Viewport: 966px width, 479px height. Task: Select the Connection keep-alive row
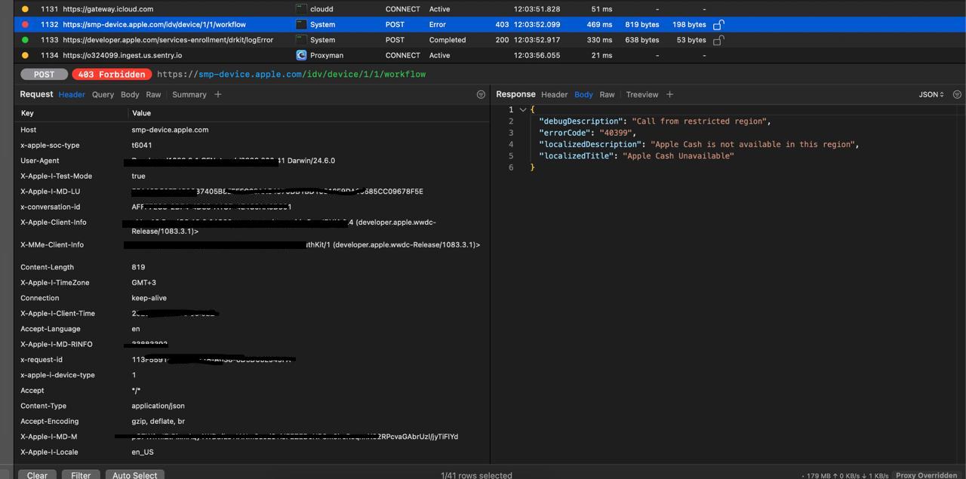pyautogui.click(x=251, y=298)
